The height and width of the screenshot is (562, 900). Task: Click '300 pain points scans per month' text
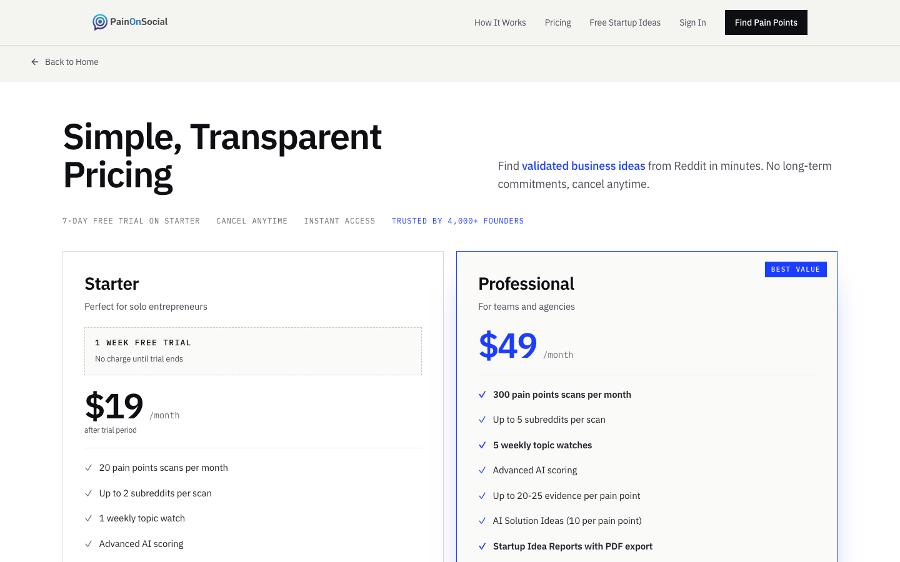tap(562, 395)
